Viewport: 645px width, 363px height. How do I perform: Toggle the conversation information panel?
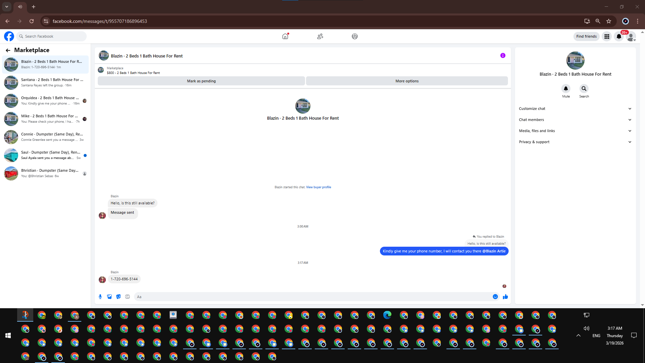click(503, 55)
